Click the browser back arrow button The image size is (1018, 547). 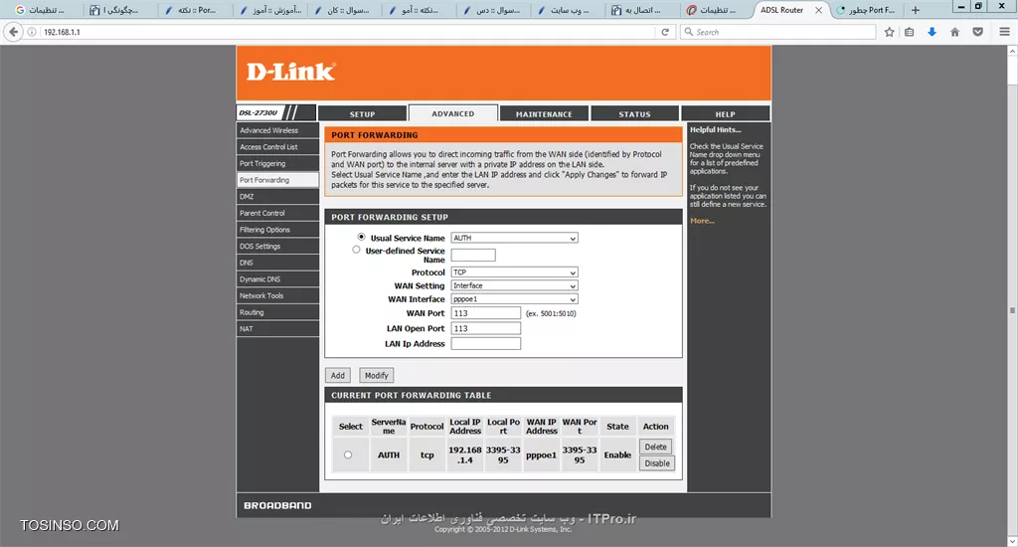(14, 32)
